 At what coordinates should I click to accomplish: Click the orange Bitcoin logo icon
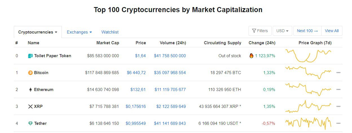point(30,73)
